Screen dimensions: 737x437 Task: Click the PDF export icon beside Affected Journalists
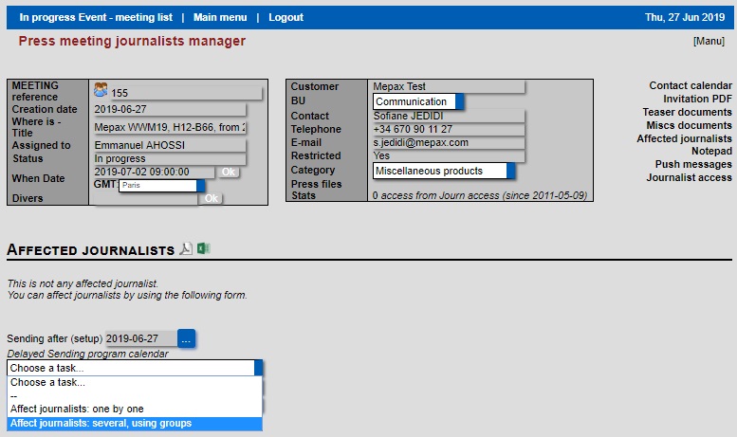[186, 249]
